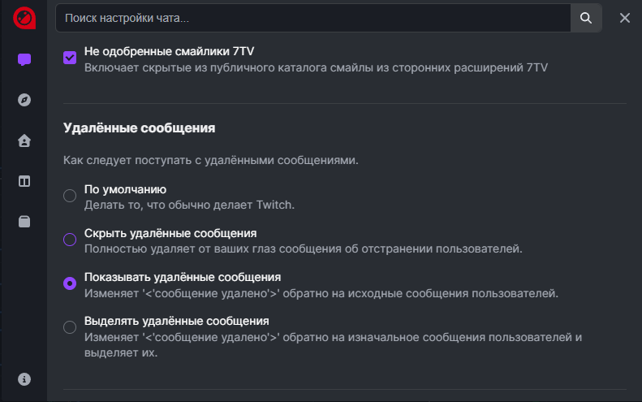Viewport: 642px width, 402px height.
Task: Click the "Показывать удалённые сообщения" label text
Action: tap(183, 277)
